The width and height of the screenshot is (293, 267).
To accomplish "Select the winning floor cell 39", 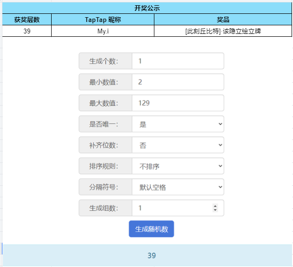I will 27,31.
